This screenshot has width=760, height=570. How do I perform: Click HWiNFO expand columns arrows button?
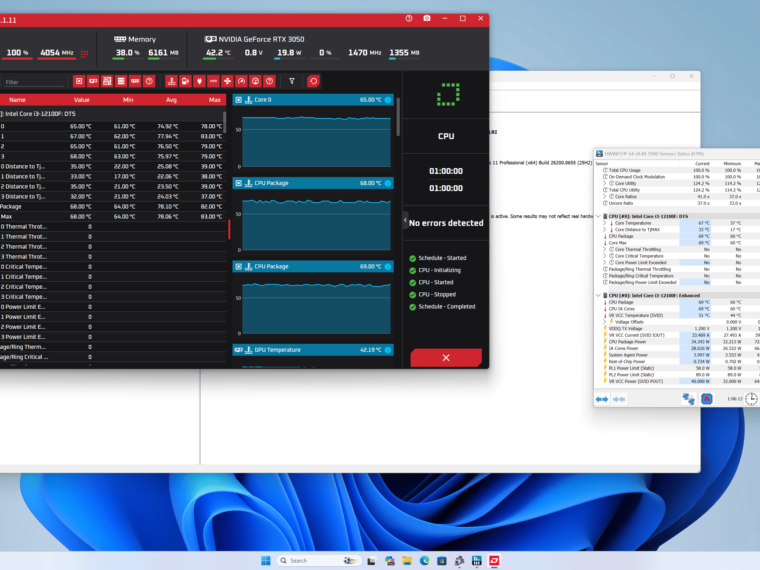pos(602,399)
